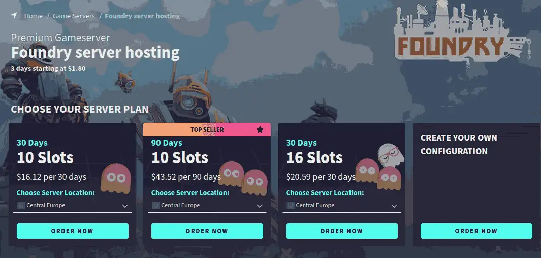Click the double ghost icon on 90 Days plan
The width and height of the screenshot is (541, 258).
point(243,178)
